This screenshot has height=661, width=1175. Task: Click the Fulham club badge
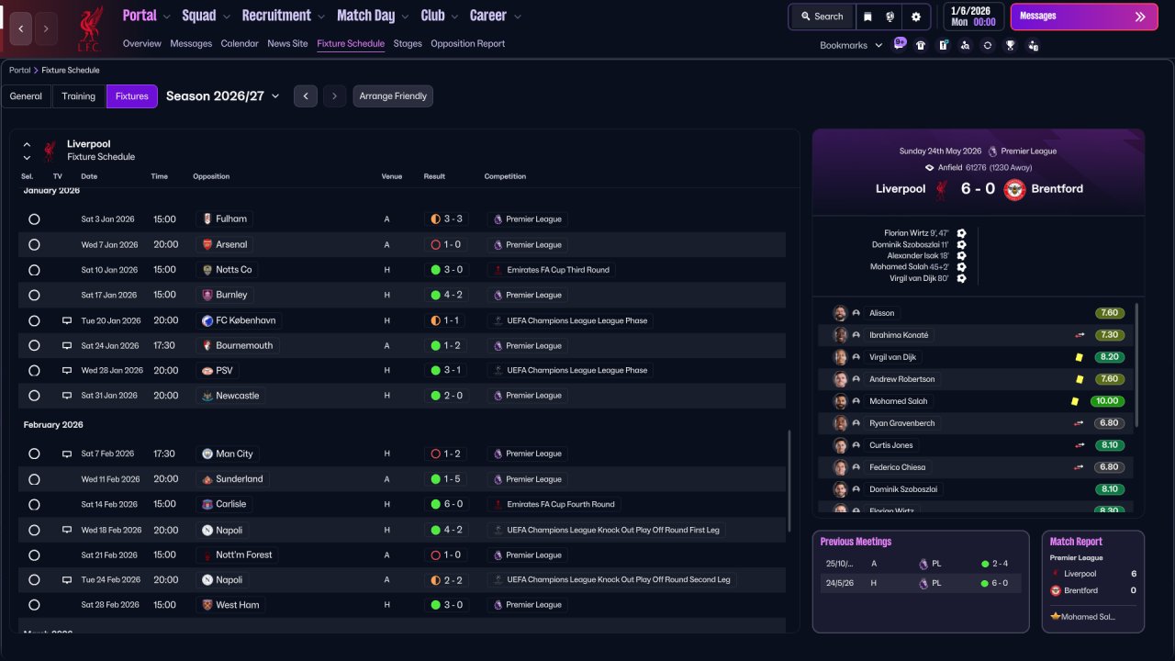click(207, 219)
